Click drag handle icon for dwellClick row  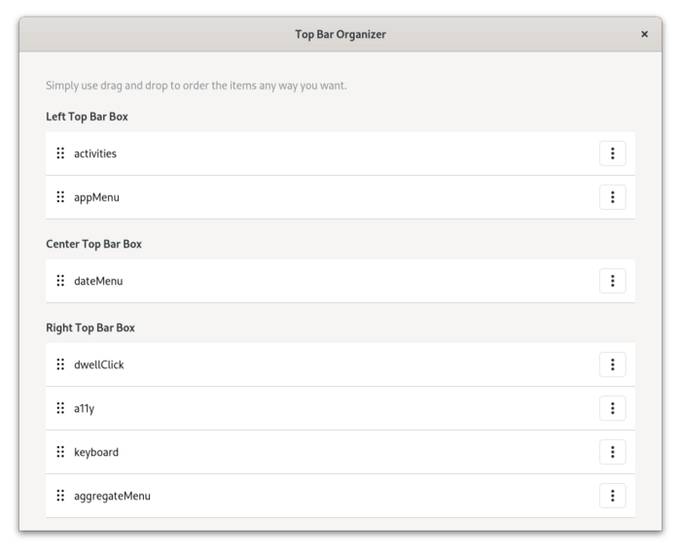tap(60, 364)
